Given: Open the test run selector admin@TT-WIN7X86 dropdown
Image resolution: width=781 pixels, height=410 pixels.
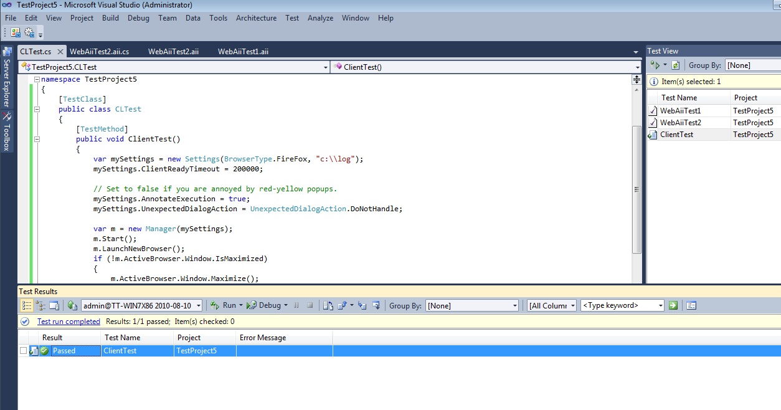Looking at the screenshot, I should click(199, 305).
